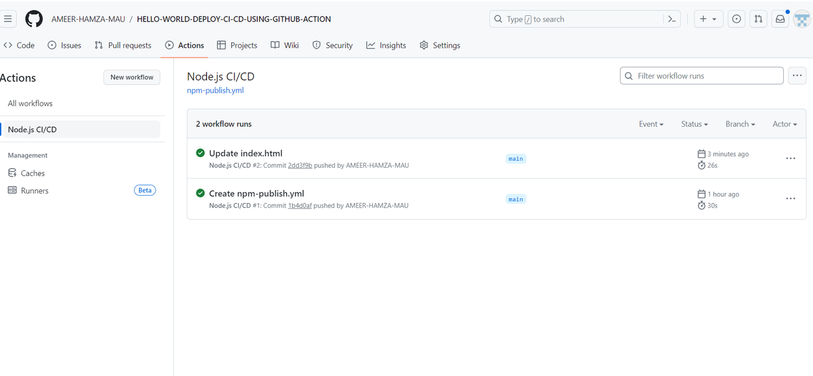Click the Caches database icon
The height and width of the screenshot is (376, 813).
(12, 173)
